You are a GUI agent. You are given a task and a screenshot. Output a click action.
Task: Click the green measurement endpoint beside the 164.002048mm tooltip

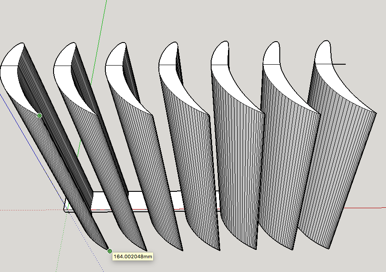(x=110, y=251)
